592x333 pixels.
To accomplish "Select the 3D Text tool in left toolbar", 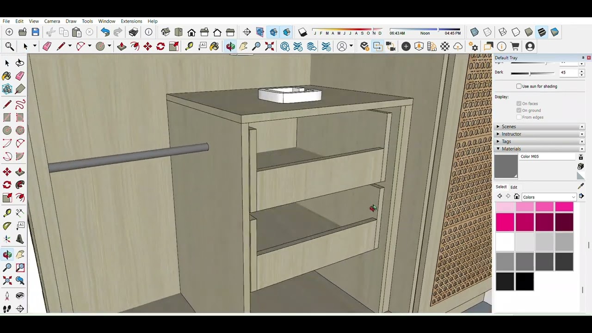I will (20, 239).
